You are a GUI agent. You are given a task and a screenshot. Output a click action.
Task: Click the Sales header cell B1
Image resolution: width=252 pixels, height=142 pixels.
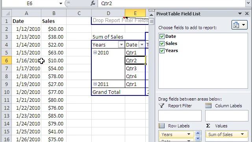tap(54, 21)
